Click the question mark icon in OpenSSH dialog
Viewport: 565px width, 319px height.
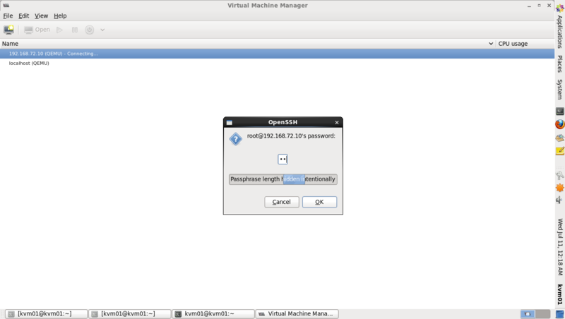coord(236,139)
